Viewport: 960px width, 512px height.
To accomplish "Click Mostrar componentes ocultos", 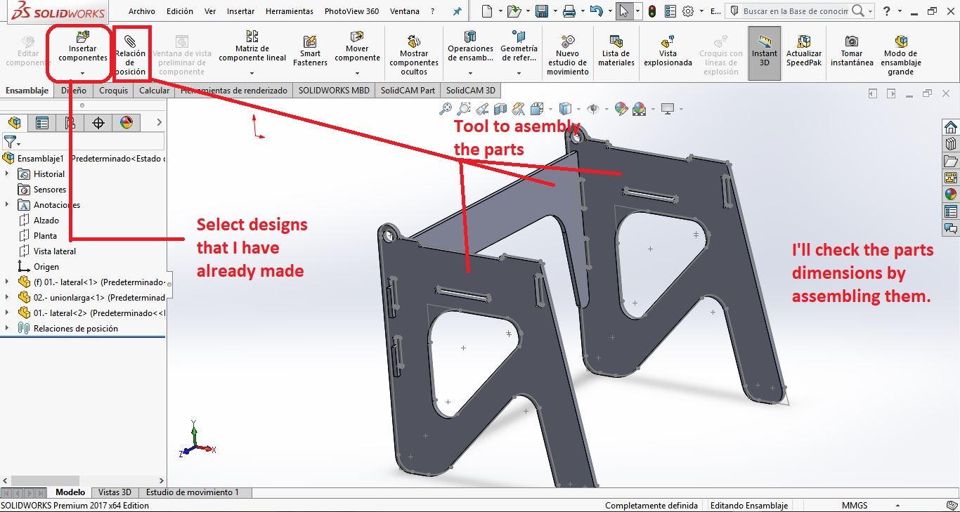I will [x=414, y=55].
